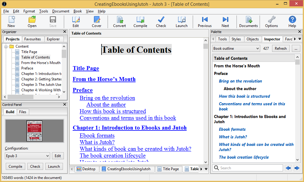Open the Convert tool
Viewport: 304px width, 182px height.
click(x=119, y=21)
